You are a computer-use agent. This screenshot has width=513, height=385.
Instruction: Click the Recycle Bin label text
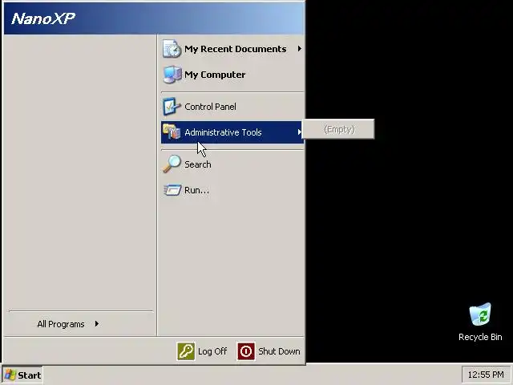480,337
